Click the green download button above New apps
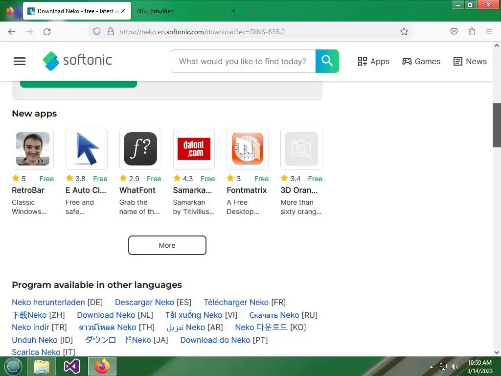The height and width of the screenshot is (376, 501). click(79, 84)
